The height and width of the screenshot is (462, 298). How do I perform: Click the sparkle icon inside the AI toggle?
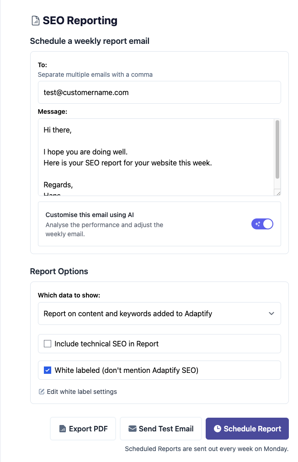click(258, 224)
